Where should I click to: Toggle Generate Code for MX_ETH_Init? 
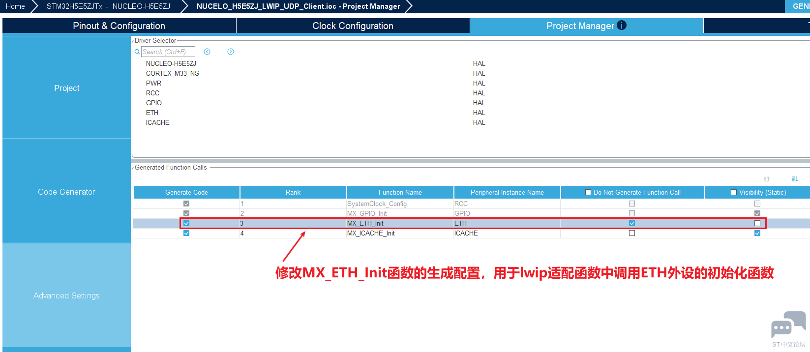186,223
